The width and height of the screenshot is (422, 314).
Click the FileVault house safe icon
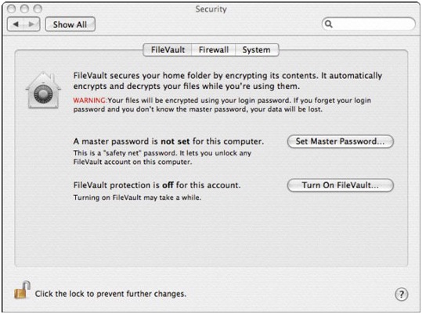(43, 91)
